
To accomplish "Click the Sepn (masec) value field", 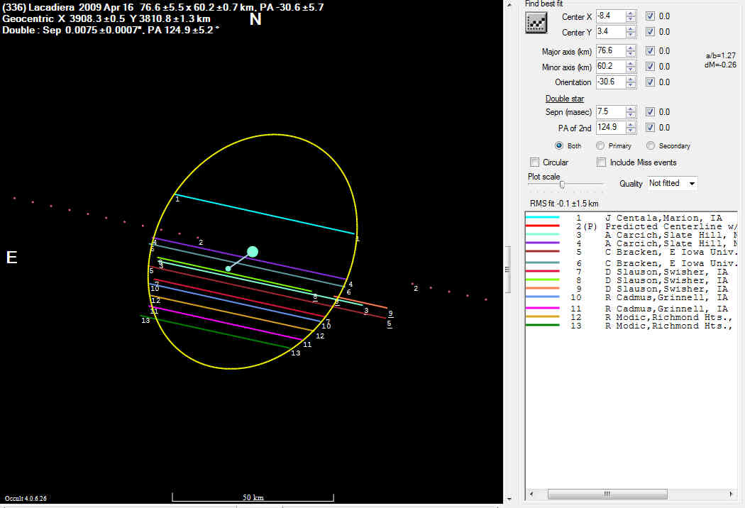I will [611, 111].
